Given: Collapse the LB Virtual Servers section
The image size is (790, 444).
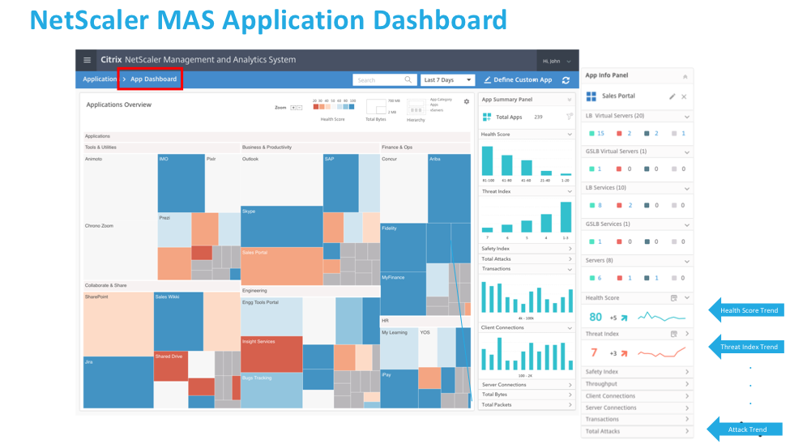Looking at the screenshot, I should click(x=686, y=116).
